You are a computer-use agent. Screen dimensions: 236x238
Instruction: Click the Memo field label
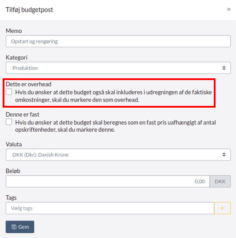pyautogui.click(x=14, y=31)
